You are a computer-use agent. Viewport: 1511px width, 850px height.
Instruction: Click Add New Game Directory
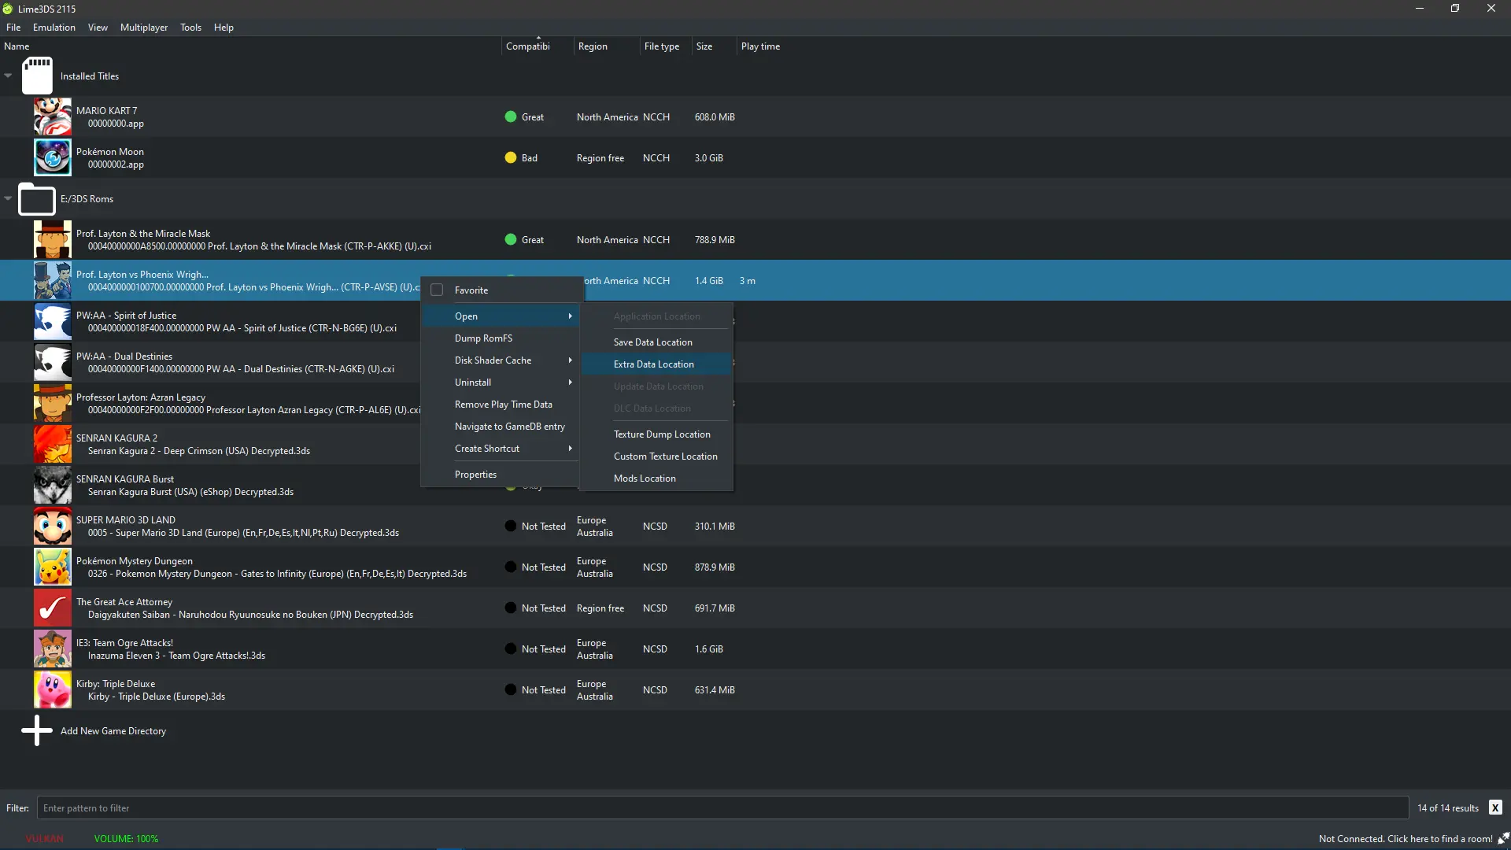pos(113,730)
